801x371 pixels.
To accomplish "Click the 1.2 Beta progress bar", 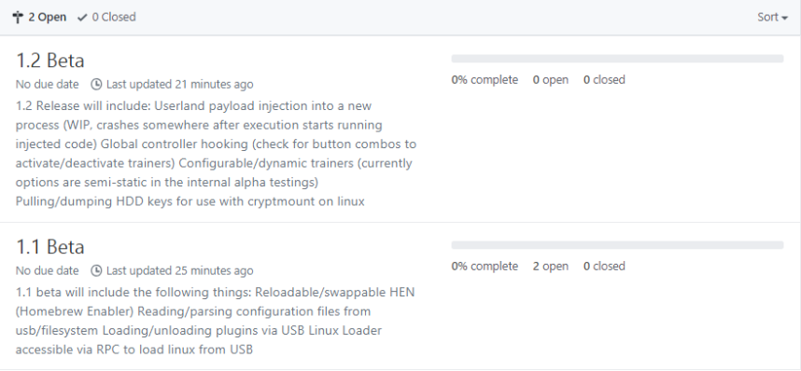I will point(617,59).
